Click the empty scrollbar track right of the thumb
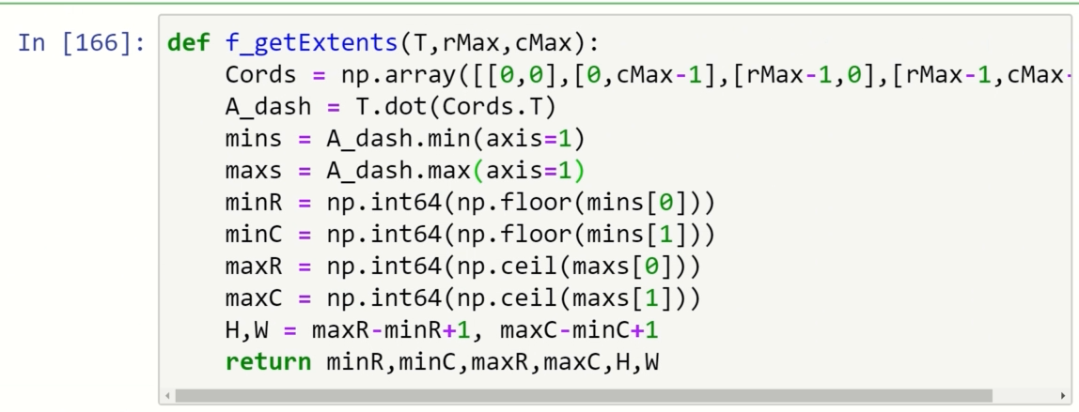This screenshot has width=1079, height=412. 1024,396
